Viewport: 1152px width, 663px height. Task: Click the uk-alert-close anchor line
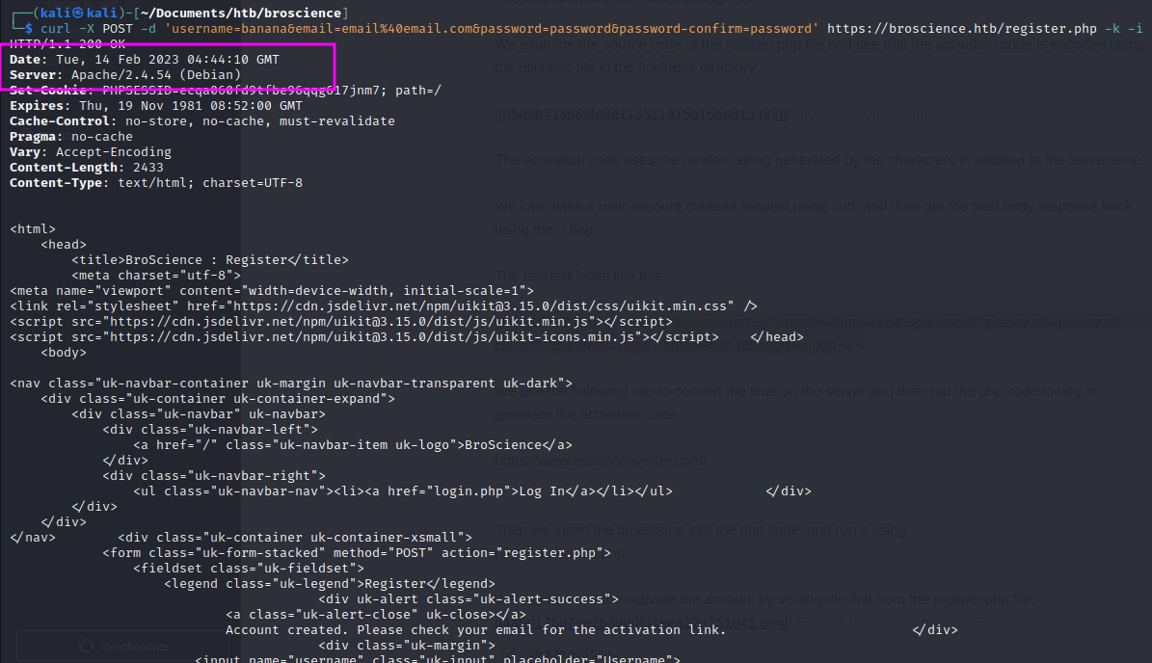(376, 615)
